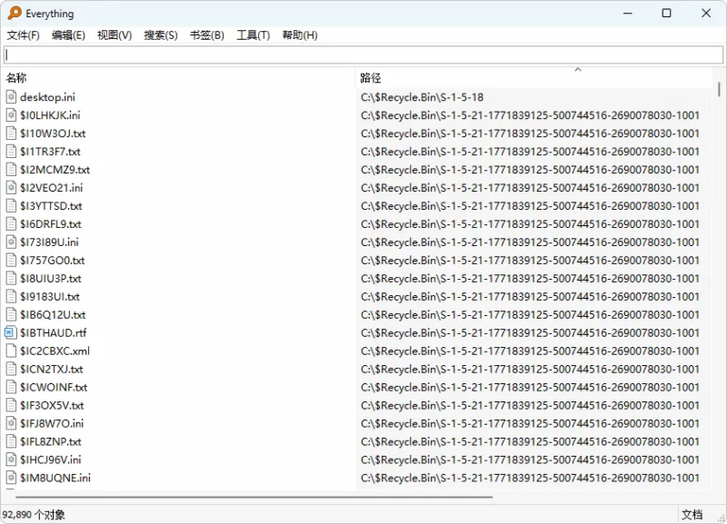Click into the search input box
The height and width of the screenshot is (524, 727).
[363, 55]
